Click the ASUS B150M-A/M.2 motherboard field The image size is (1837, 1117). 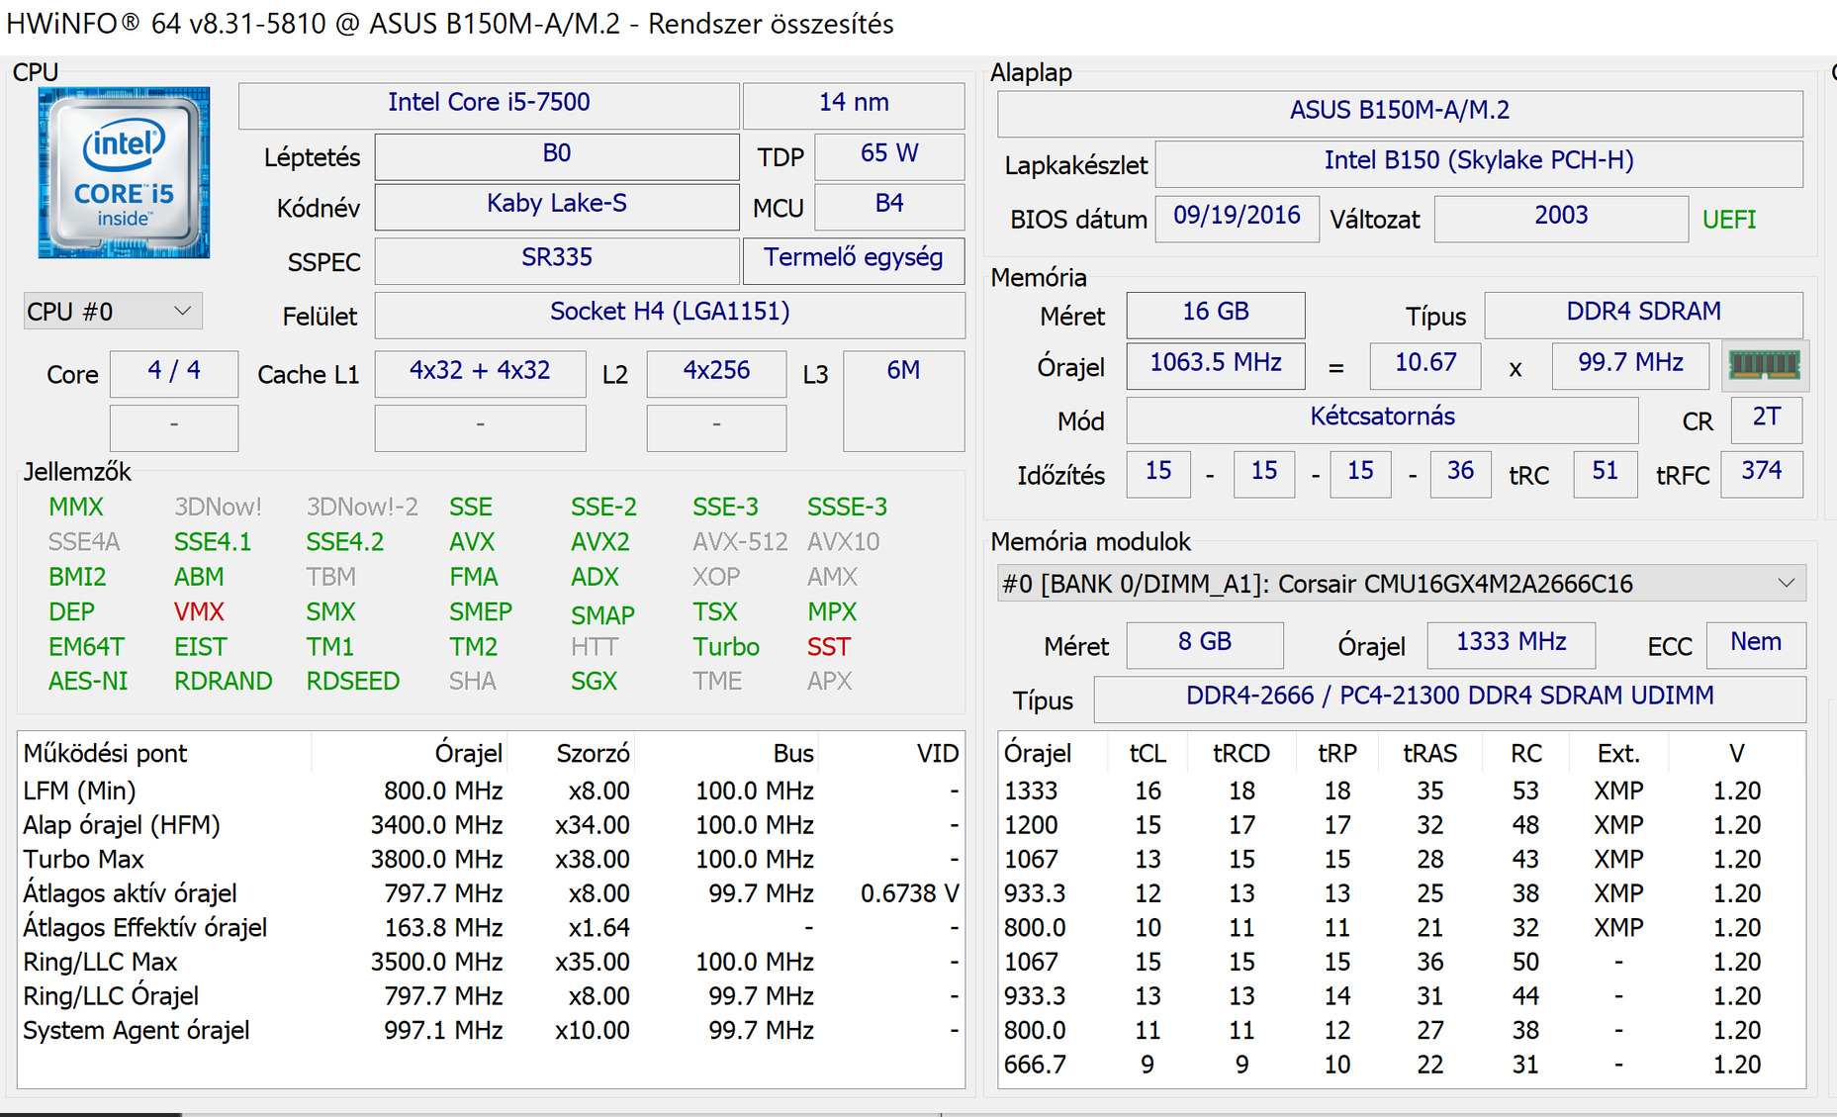1399,111
